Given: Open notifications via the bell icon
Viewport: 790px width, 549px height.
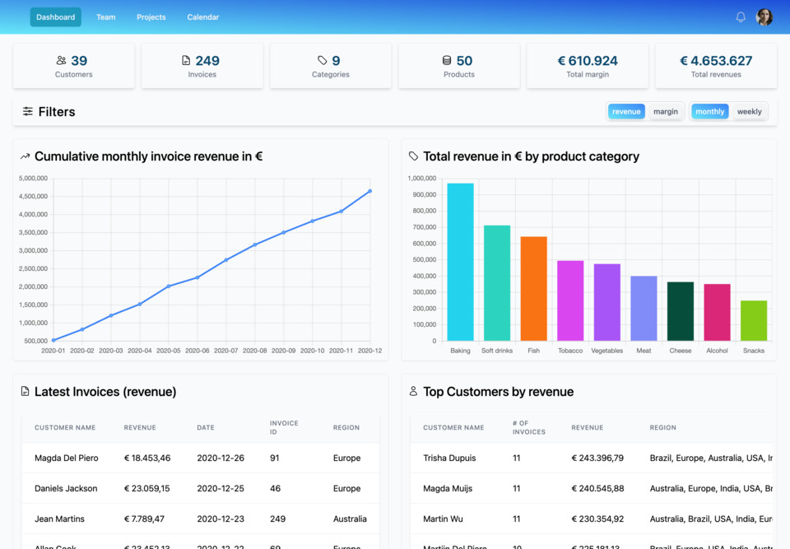Looking at the screenshot, I should tap(740, 16).
